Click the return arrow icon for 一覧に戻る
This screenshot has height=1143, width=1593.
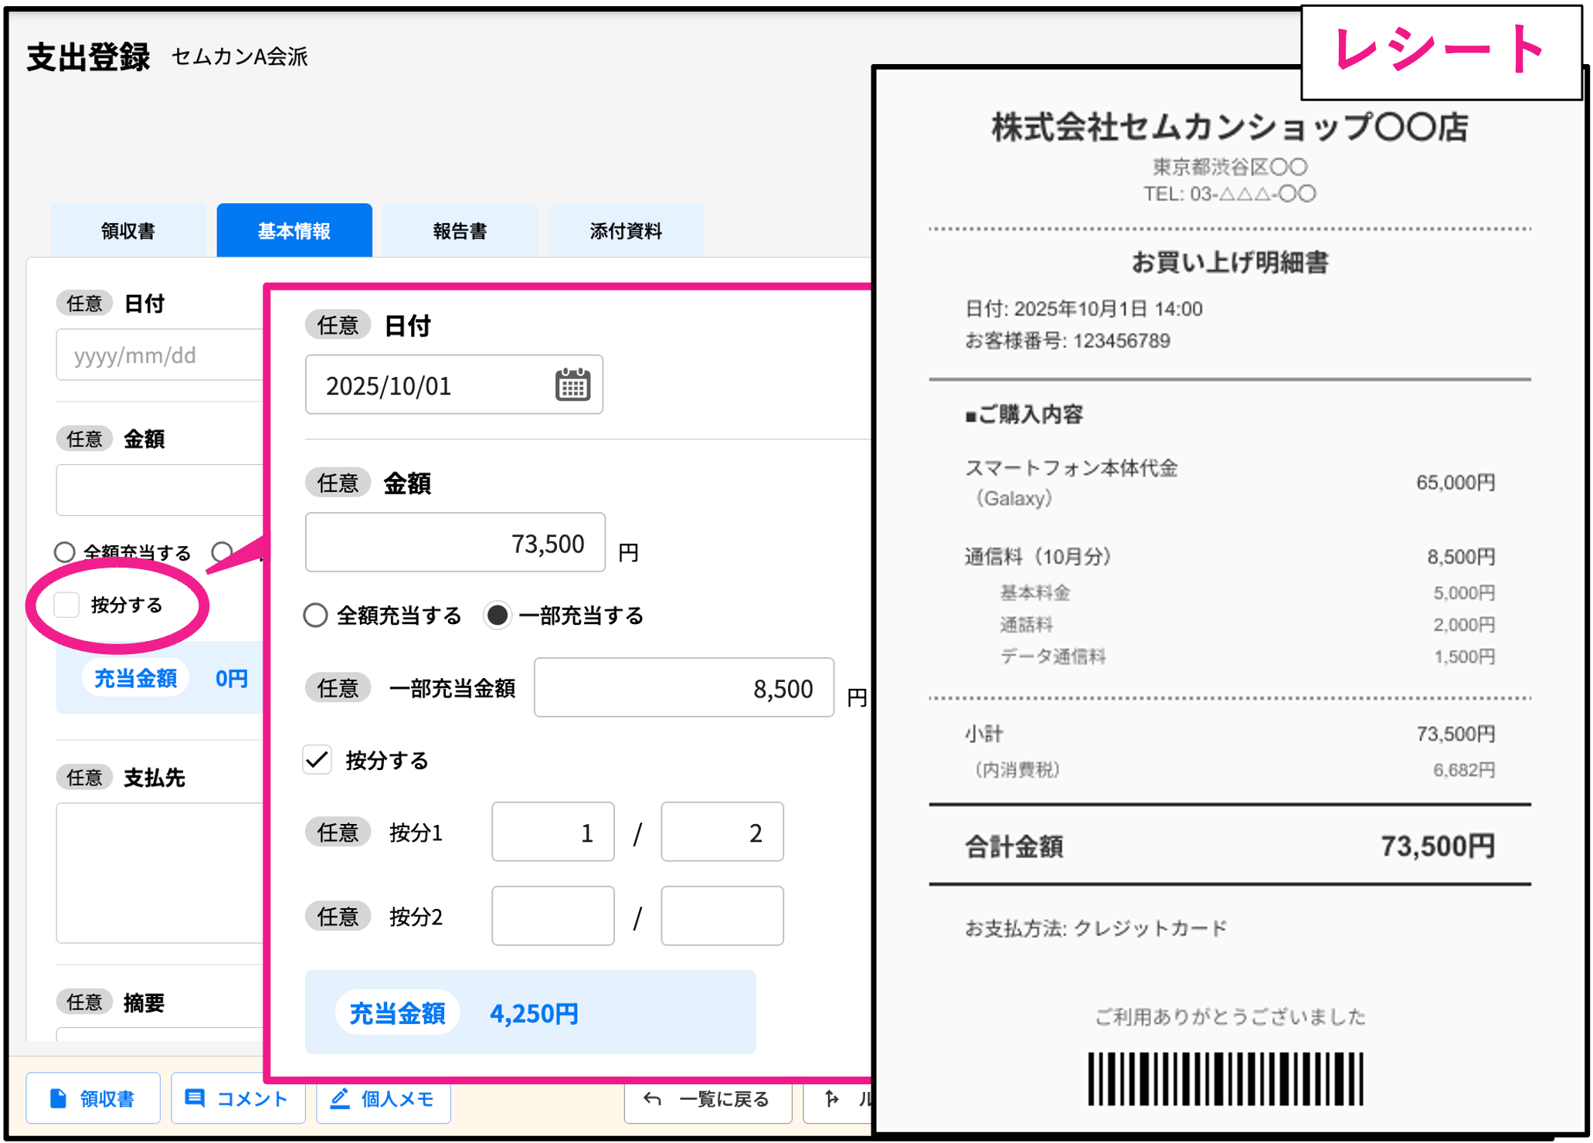[x=653, y=1098]
